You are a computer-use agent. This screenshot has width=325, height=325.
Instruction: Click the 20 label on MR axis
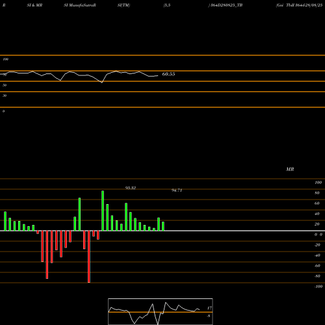[x=317, y=224]
